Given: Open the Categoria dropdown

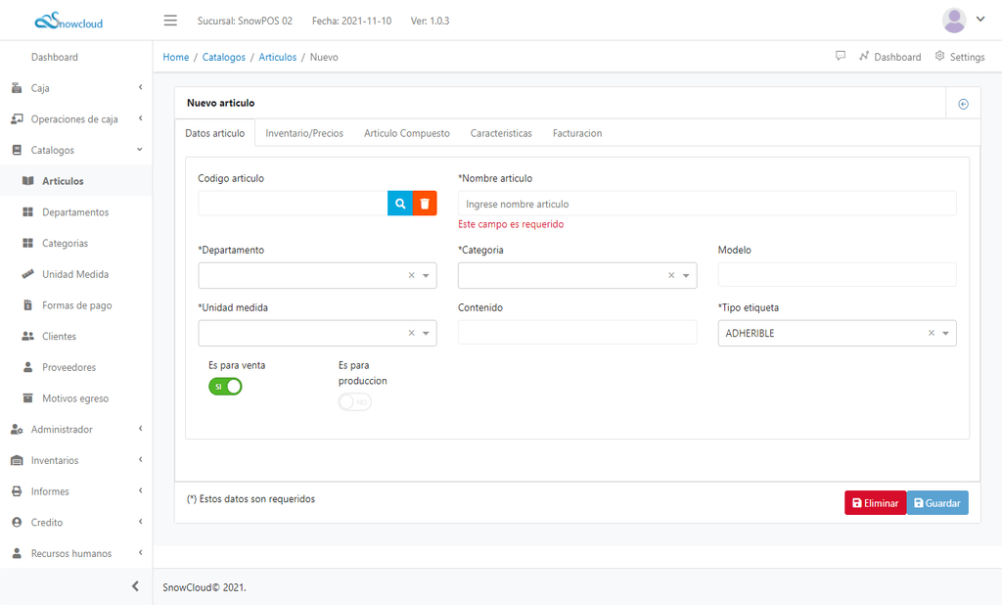Looking at the screenshot, I should pos(564,276).
